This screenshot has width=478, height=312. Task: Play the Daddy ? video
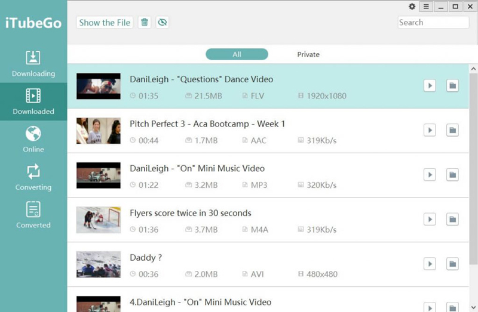[430, 264]
